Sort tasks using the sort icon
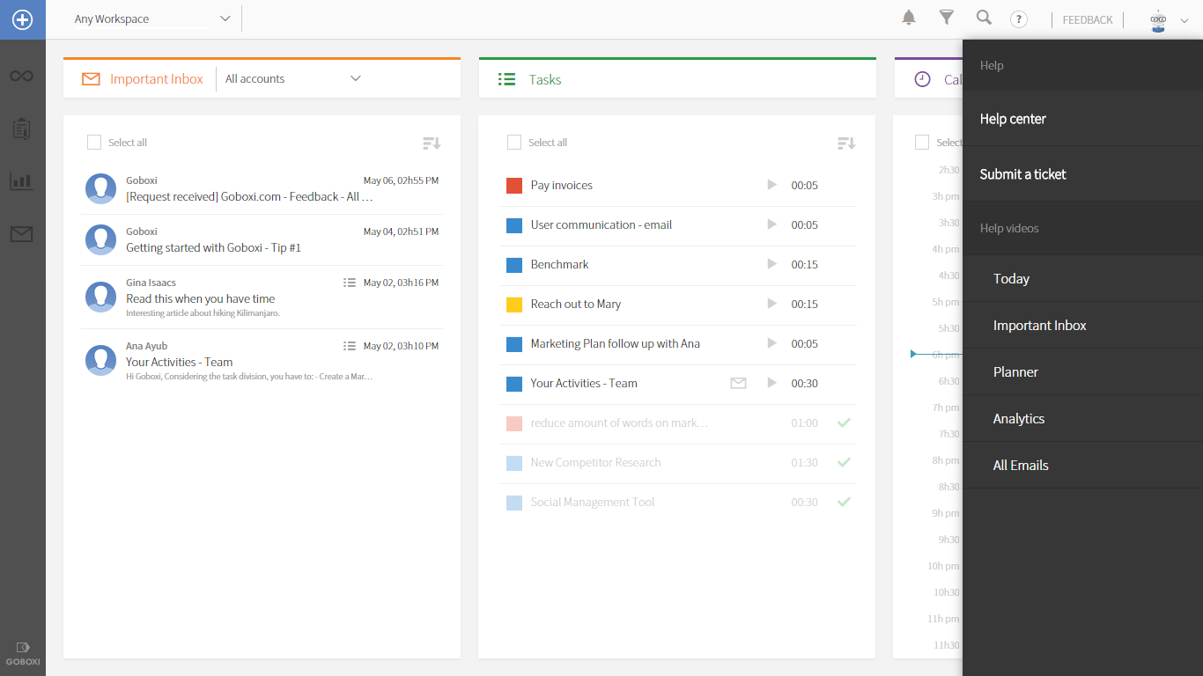 (x=845, y=143)
